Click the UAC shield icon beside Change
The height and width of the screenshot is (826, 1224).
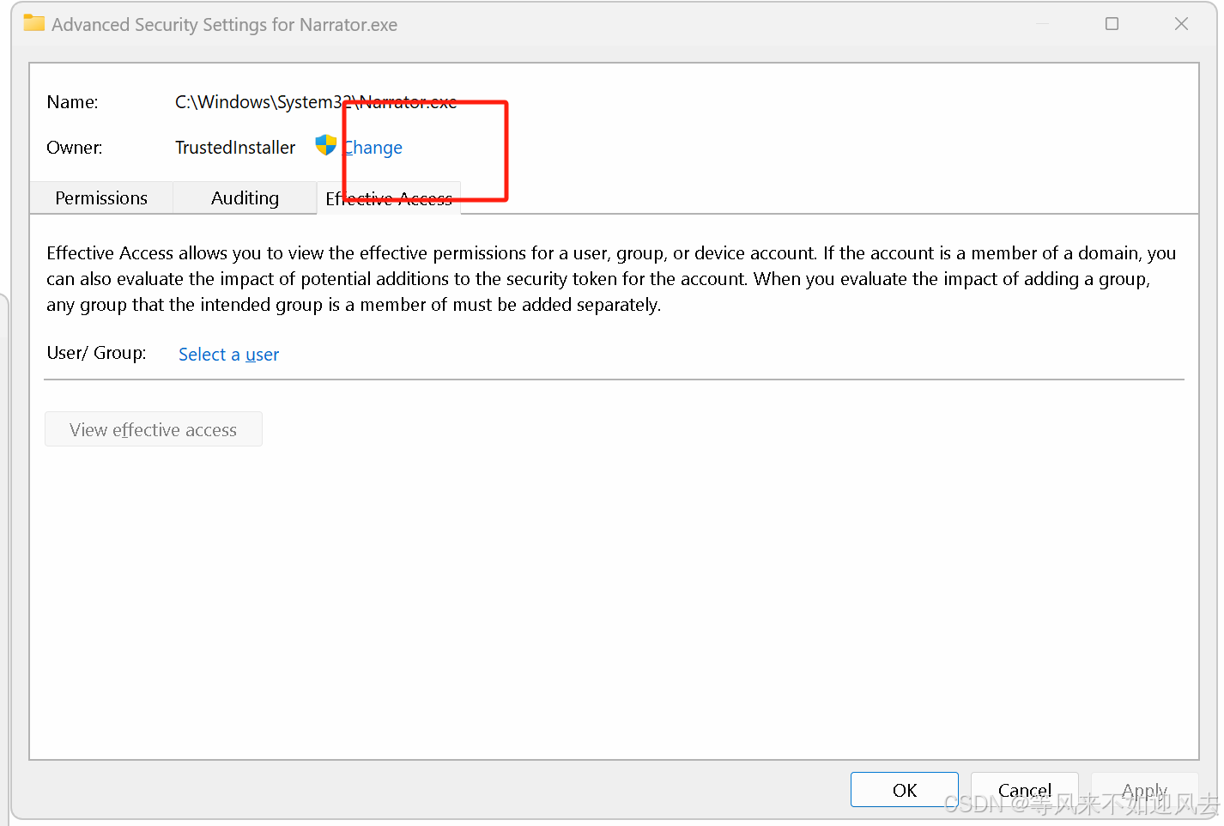(x=325, y=145)
